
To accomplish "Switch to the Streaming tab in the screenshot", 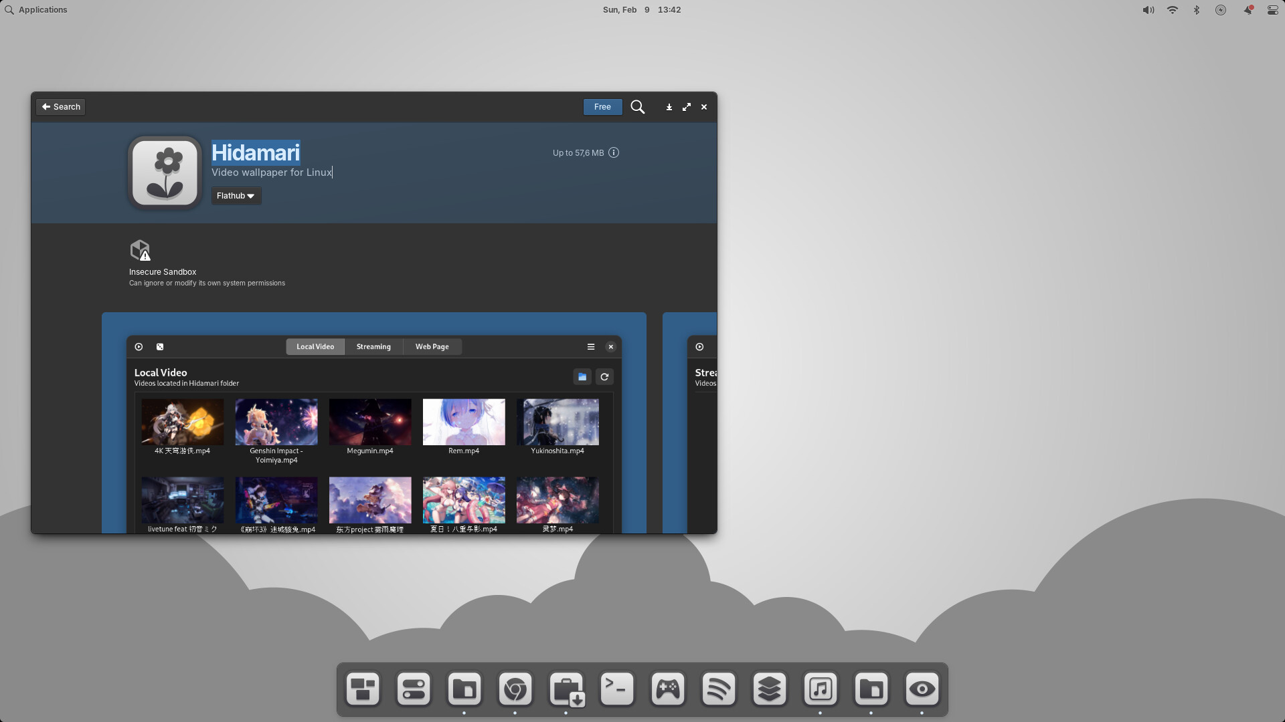I will click(373, 346).
